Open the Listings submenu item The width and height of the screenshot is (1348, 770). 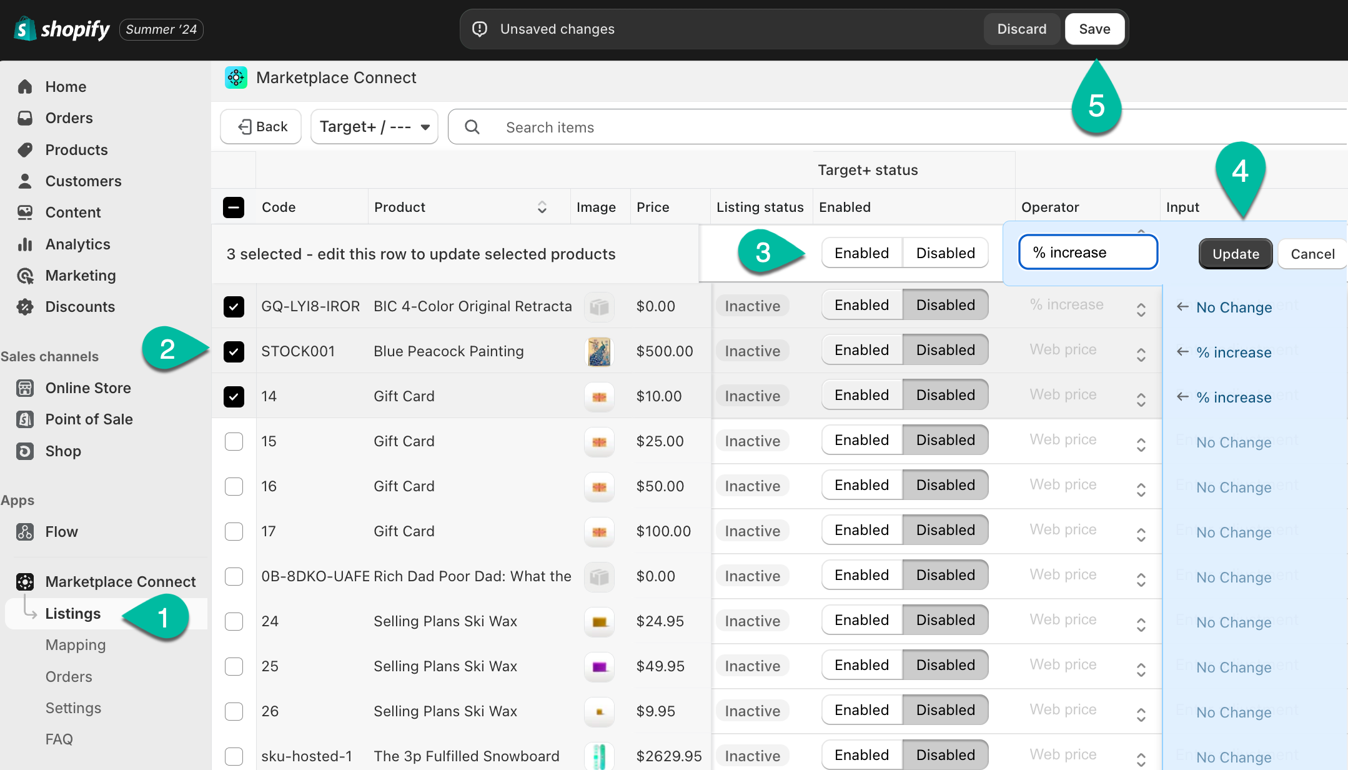click(x=72, y=614)
